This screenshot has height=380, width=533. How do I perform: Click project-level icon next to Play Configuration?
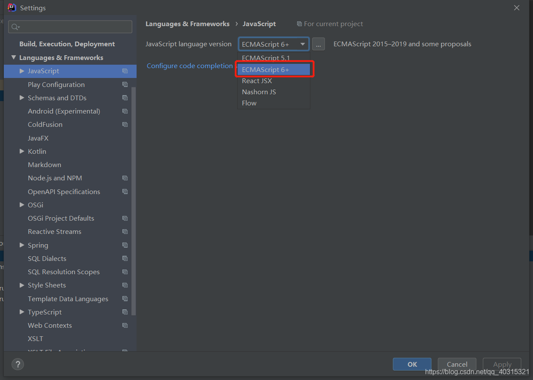click(125, 84)
